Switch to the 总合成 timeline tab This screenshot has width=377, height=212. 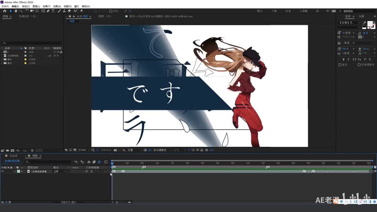[x=13, y=156]
